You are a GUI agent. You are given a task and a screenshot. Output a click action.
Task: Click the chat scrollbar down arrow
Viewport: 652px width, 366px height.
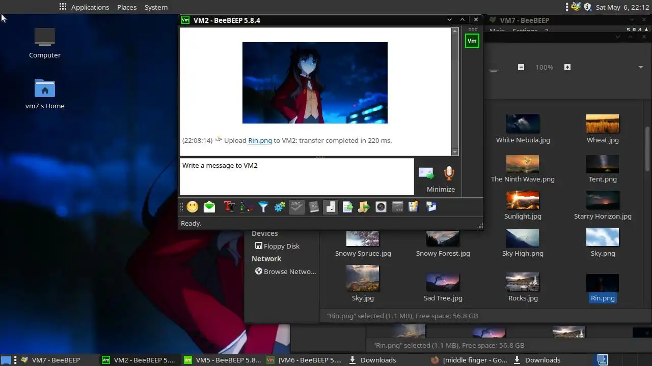[x=455, y=151]
